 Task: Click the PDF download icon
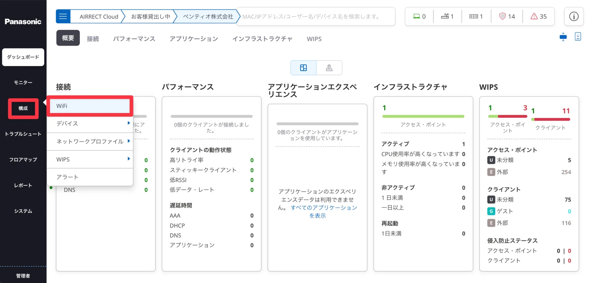578,37
